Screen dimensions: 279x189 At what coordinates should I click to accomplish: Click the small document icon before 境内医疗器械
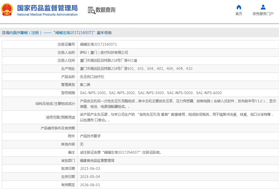tap(3, 33)
